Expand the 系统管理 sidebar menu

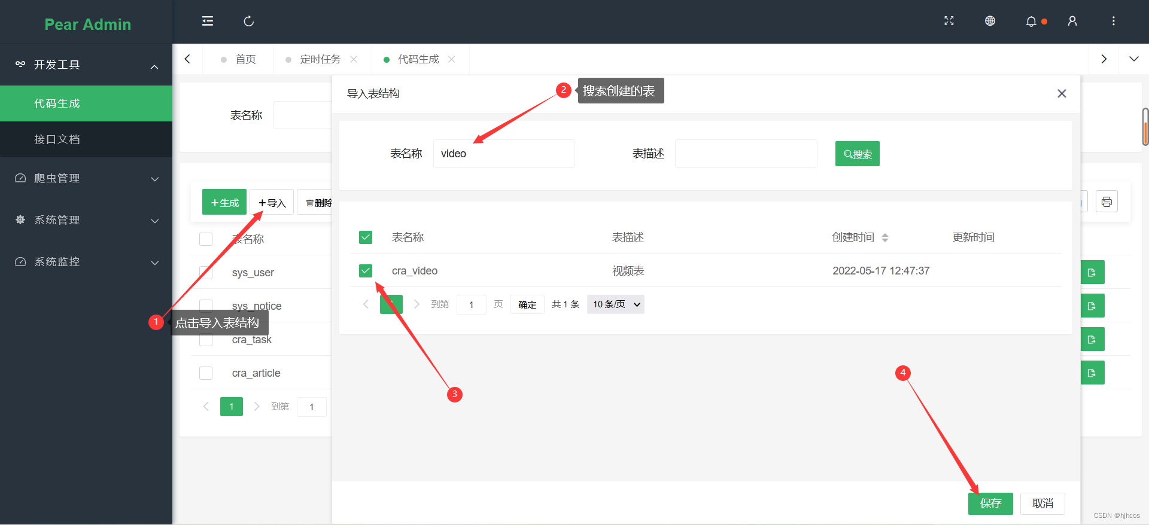[86, 220]
